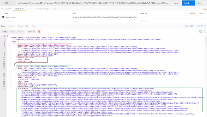Uncheck the Authorization header checkbox
207x117 pixels.
(3, 18)
